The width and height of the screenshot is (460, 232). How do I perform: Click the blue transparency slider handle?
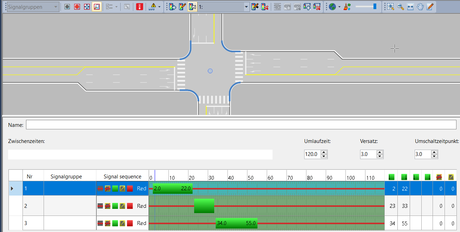tap(375, 6)
